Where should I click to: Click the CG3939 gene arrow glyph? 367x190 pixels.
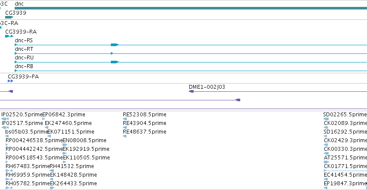coord(9,17)
